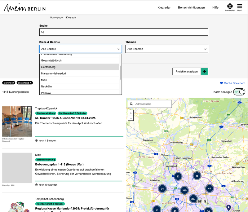Click Nachbarschaft & Teilhabe tag on Treptow-Köpenick project
This screenshot has height=212, width=248.
pos(72,113)
